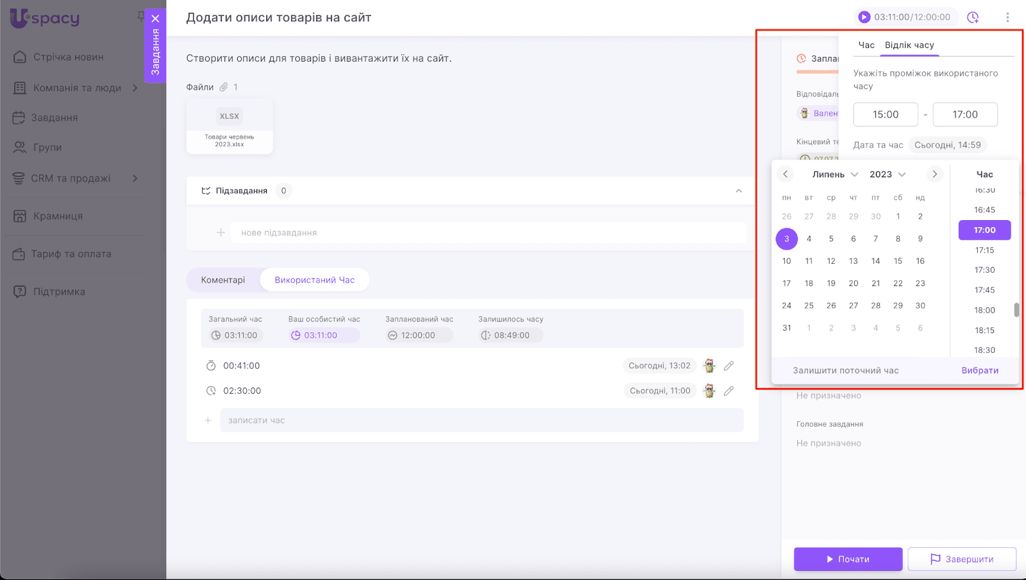
Task: Click plus icon for new subtask
Action: coord(221,232)
